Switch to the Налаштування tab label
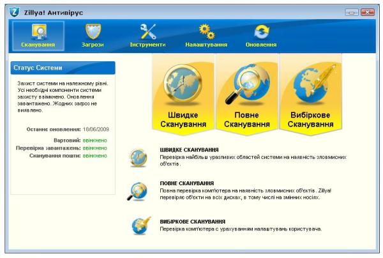The image size is (383, 258). pos(206,45)
